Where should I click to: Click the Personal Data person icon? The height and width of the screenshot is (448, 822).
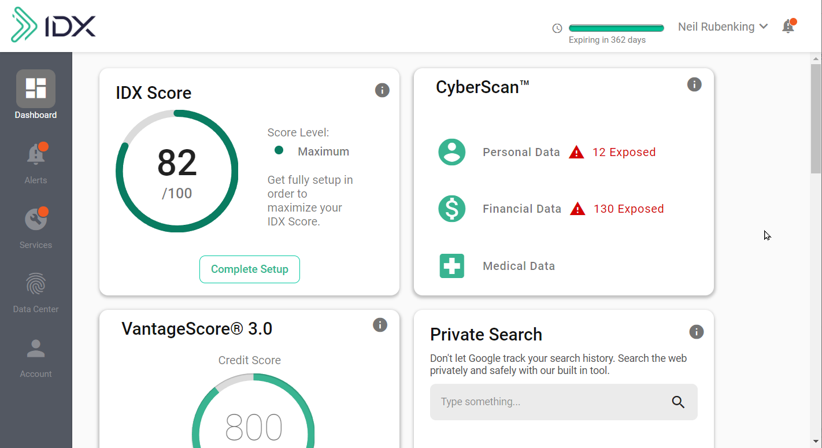tap(451, 152)
